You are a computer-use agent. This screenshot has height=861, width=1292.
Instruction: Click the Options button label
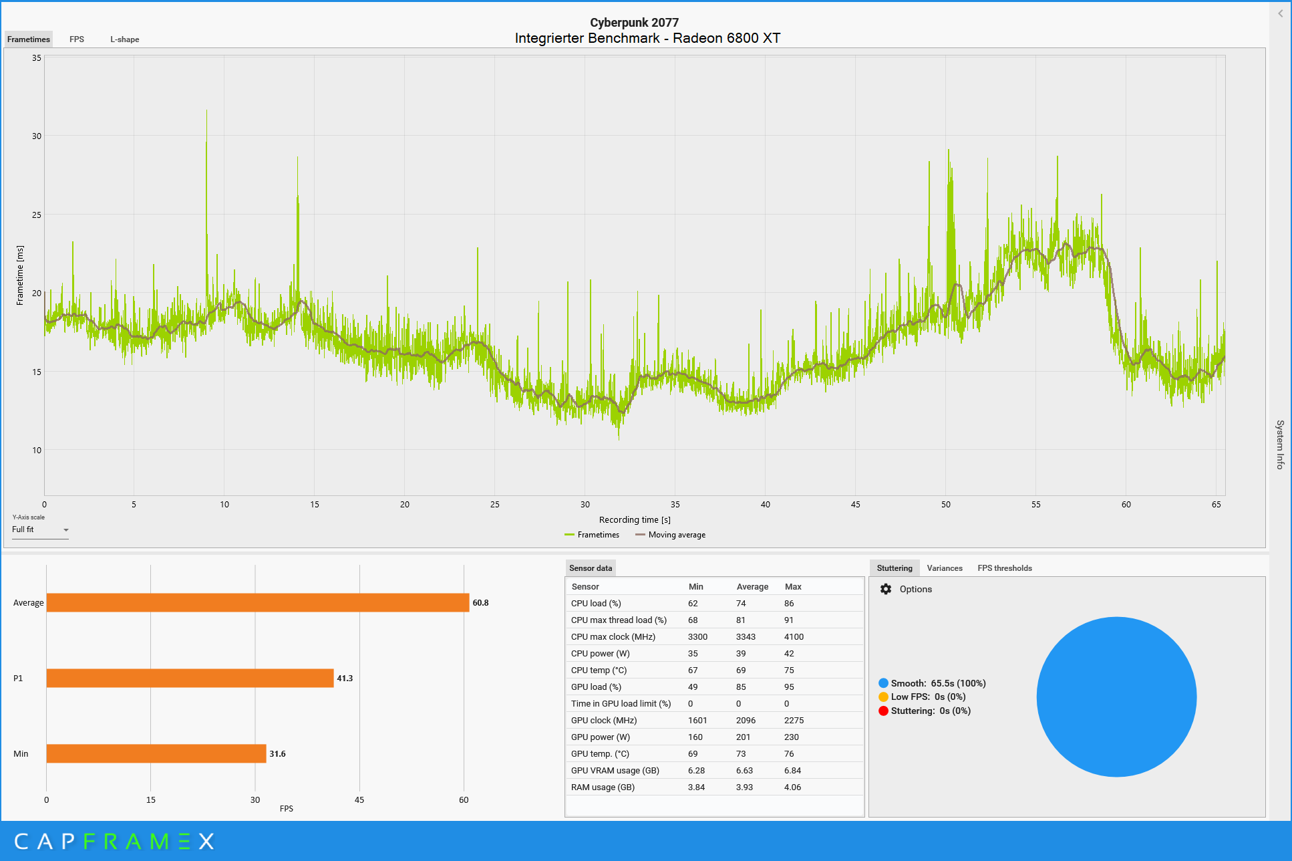pos(915,589)
